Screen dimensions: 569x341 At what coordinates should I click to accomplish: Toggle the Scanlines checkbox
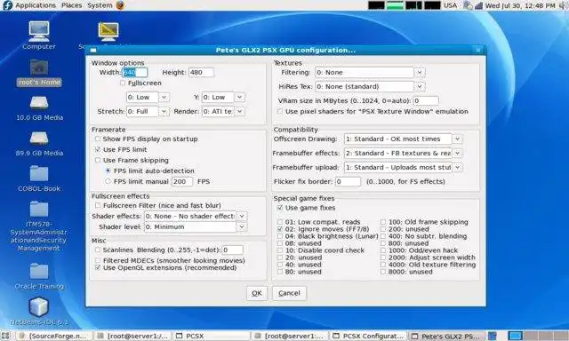[x=98, y=250]
